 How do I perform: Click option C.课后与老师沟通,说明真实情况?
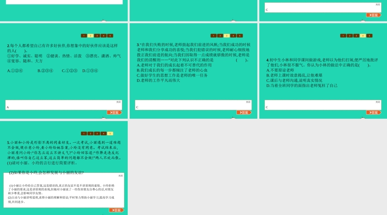294,80
